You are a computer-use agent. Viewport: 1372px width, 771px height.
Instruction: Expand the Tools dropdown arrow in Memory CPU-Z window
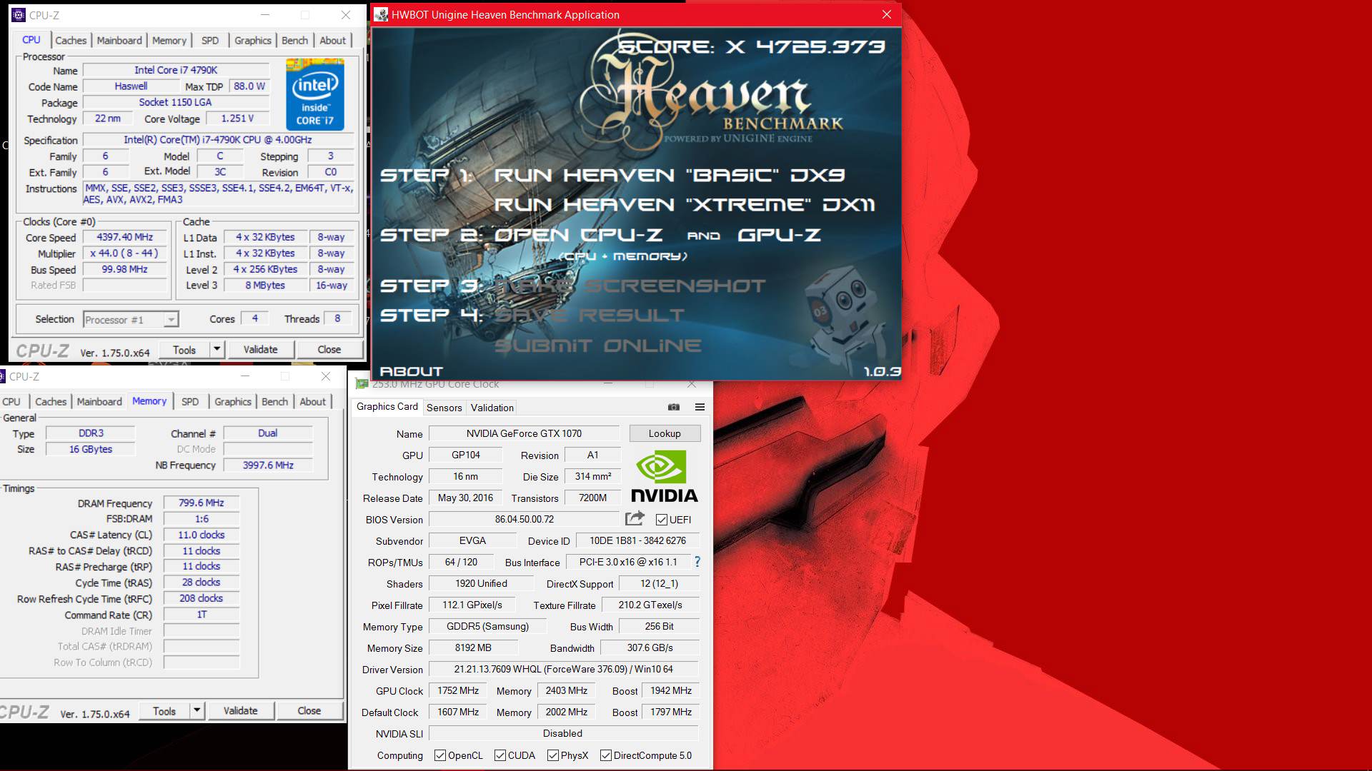pyautogui.click(x=197, y=711)
